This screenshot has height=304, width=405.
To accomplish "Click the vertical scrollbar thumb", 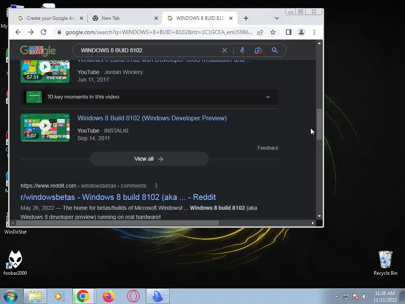I will click(319, 124).
